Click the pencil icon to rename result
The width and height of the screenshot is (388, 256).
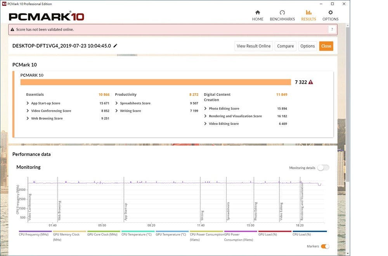tap(115, 46)
